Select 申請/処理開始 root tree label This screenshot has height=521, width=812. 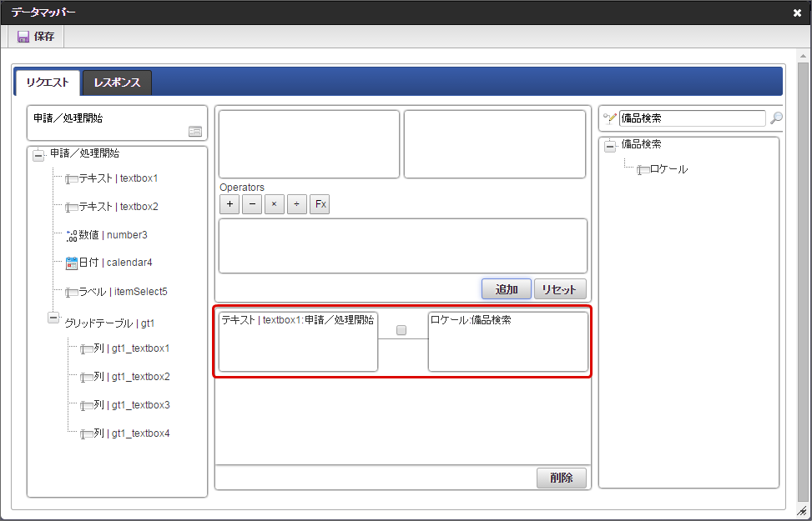[x=85, y=153]
